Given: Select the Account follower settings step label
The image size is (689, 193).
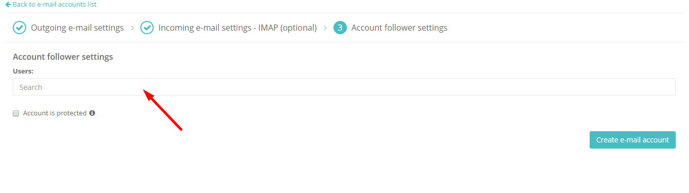Looking at the screenshot, I should tap(400, 28).
